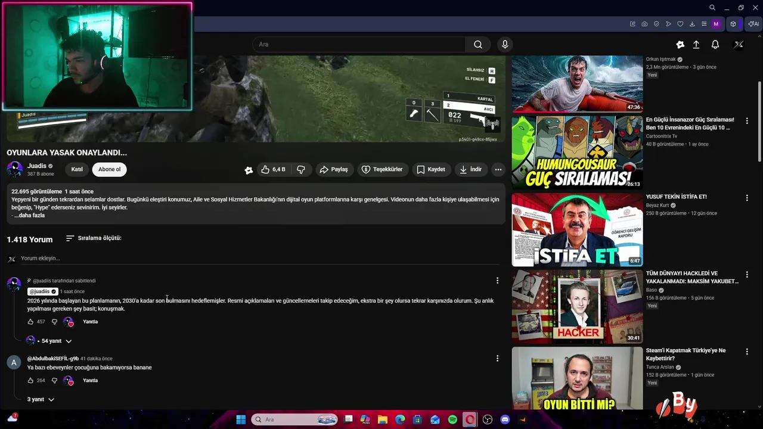
Task: Click Yorum ekleyin comment field
Action: pyautogui.click(x=259, y=259)
